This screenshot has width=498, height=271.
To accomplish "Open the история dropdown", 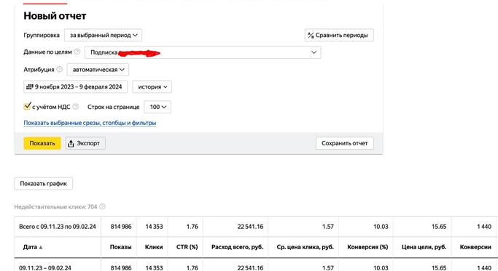I will [x=152, y=86].
